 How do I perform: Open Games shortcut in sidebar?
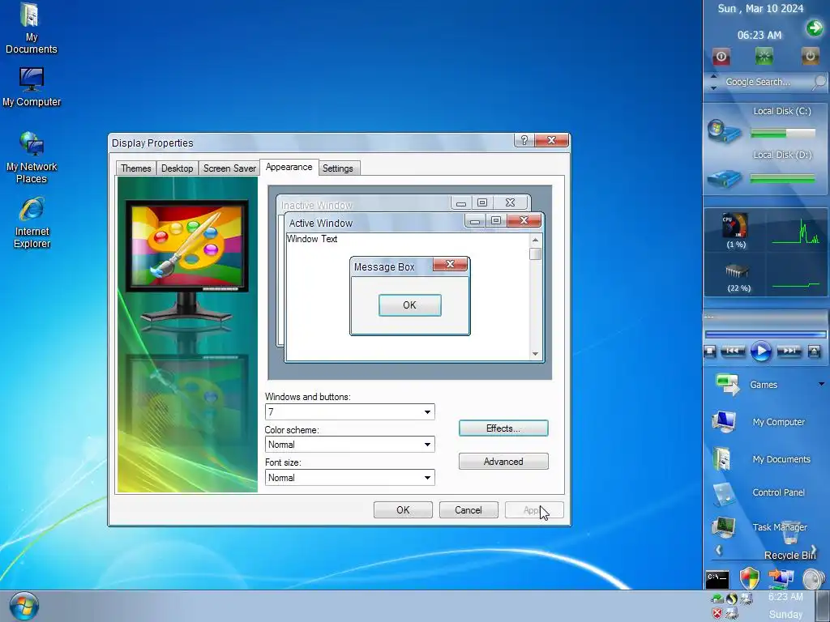coord(764,385)
